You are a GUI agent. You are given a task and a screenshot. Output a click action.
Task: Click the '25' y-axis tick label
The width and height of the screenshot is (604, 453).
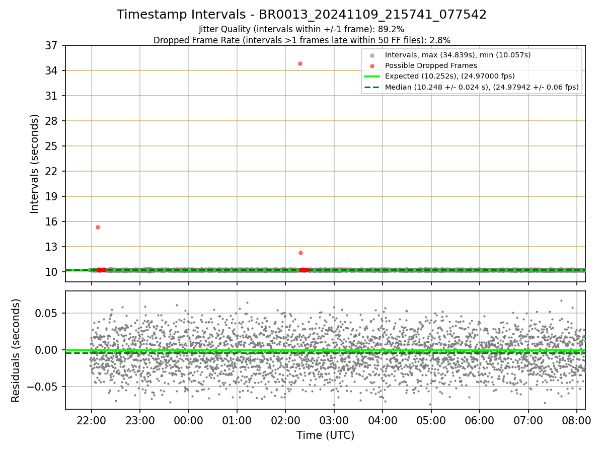tap(52, 146)
